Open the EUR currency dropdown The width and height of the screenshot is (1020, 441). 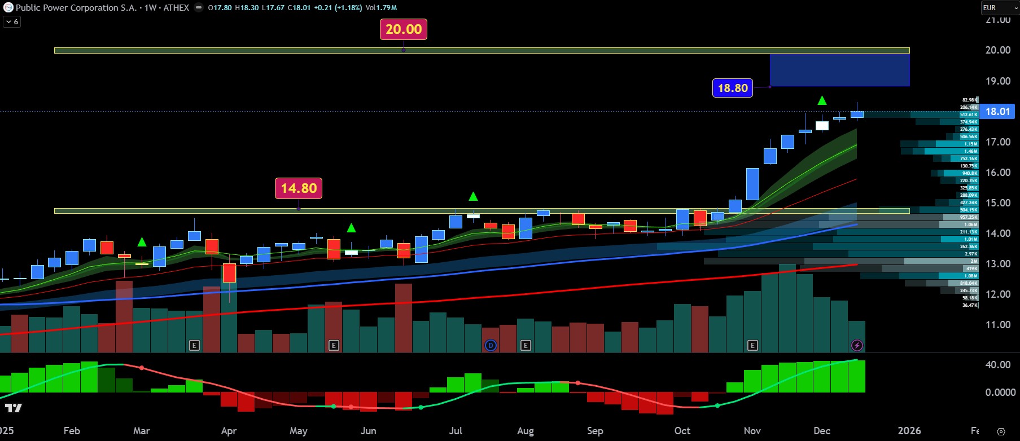click(1000, 8)
